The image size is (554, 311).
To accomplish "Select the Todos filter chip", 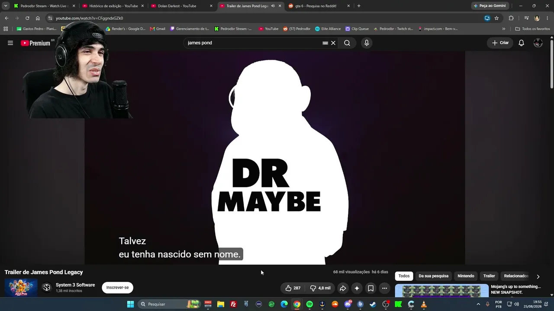I will tap(404, 276).
